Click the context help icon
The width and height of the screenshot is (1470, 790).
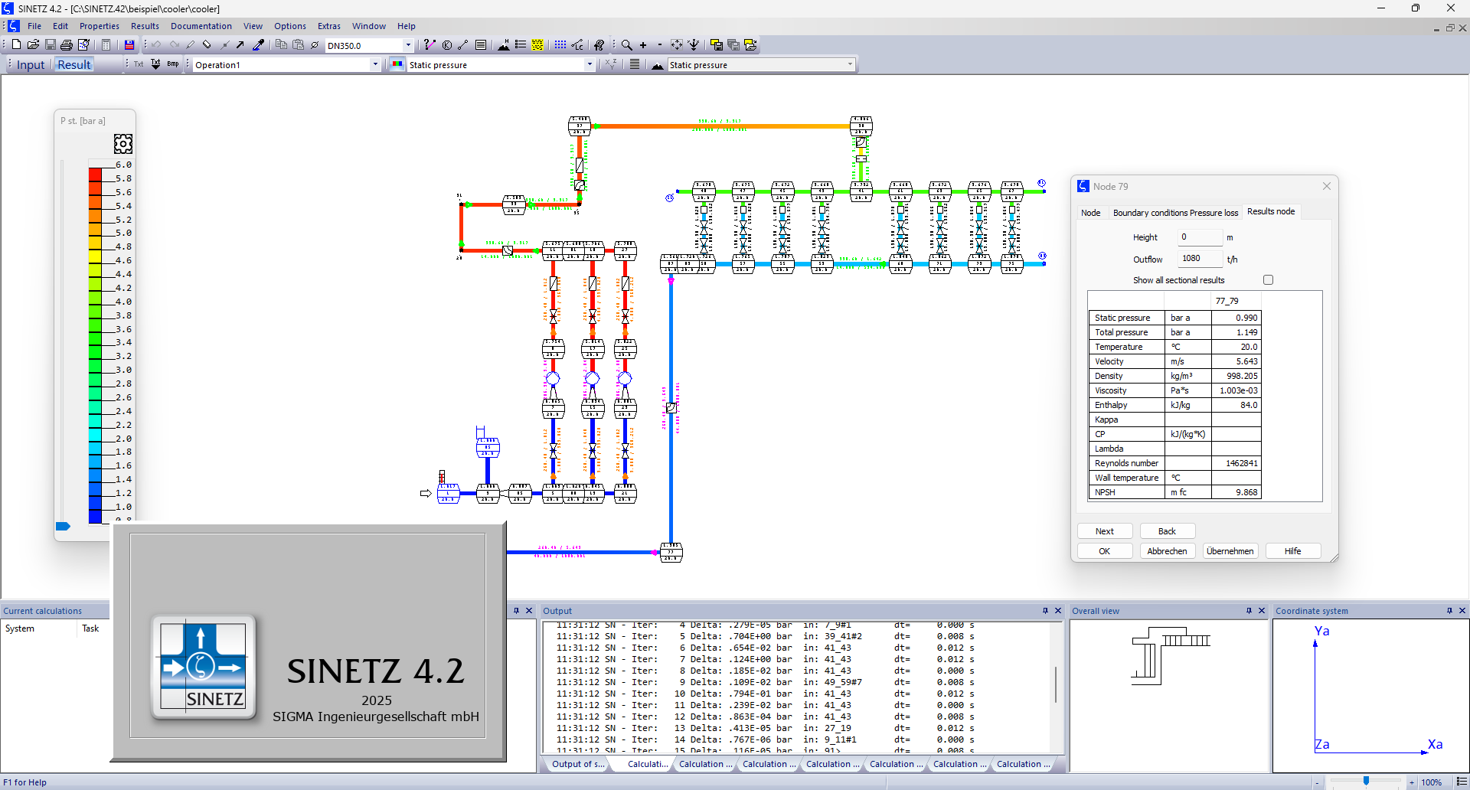[x=599, y=45]
